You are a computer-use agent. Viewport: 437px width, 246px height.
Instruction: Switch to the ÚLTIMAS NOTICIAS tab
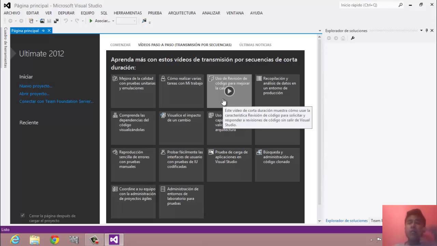point(255,45)
